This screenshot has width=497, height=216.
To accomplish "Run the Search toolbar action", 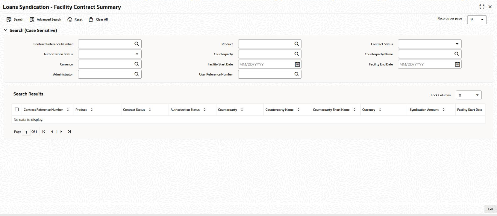I will (x=15, y=19).
